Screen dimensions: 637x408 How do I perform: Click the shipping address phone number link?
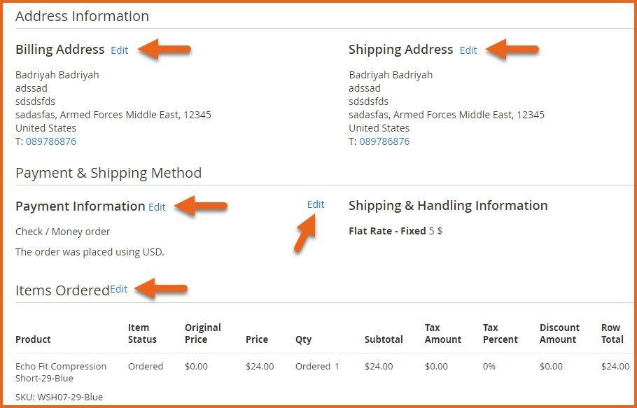pos(384,141)
